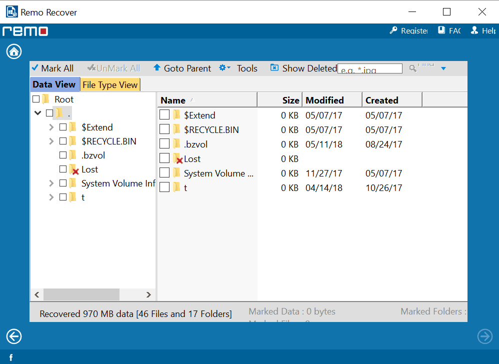Collapse the dot folder tree node
Image resolution: width=499 pixels, height=364 pixels.
point(38,112)
